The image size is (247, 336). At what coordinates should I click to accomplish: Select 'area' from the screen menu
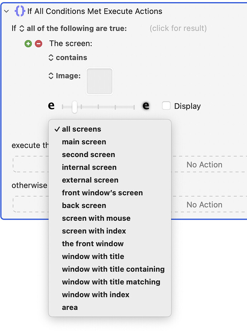[x=70, y=307]
